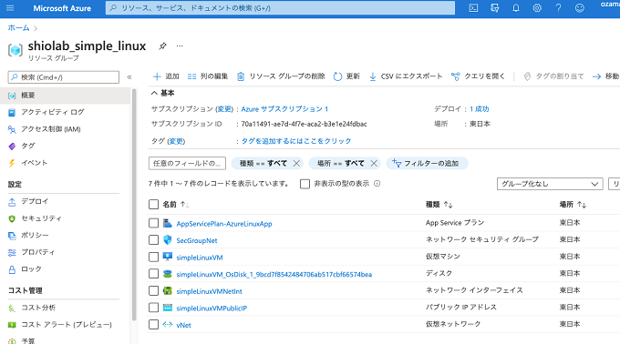Click the SecGroupNet shield icon
620x344 pixels.
click(x=168, y=240)
